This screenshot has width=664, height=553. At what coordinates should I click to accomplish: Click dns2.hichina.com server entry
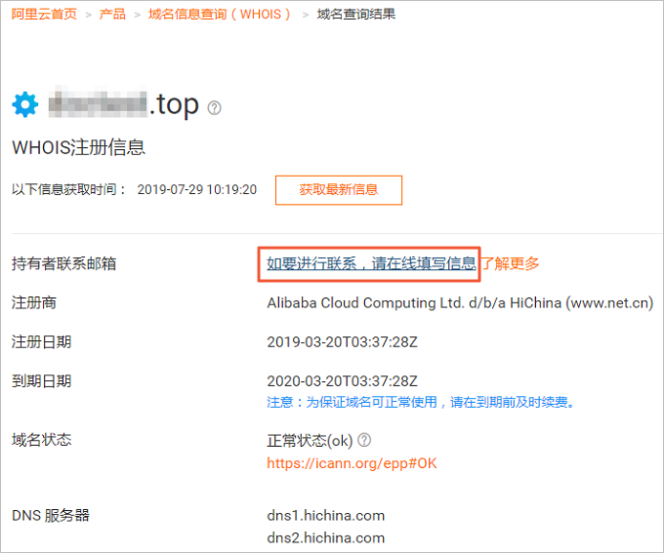[x=325, y=537]
